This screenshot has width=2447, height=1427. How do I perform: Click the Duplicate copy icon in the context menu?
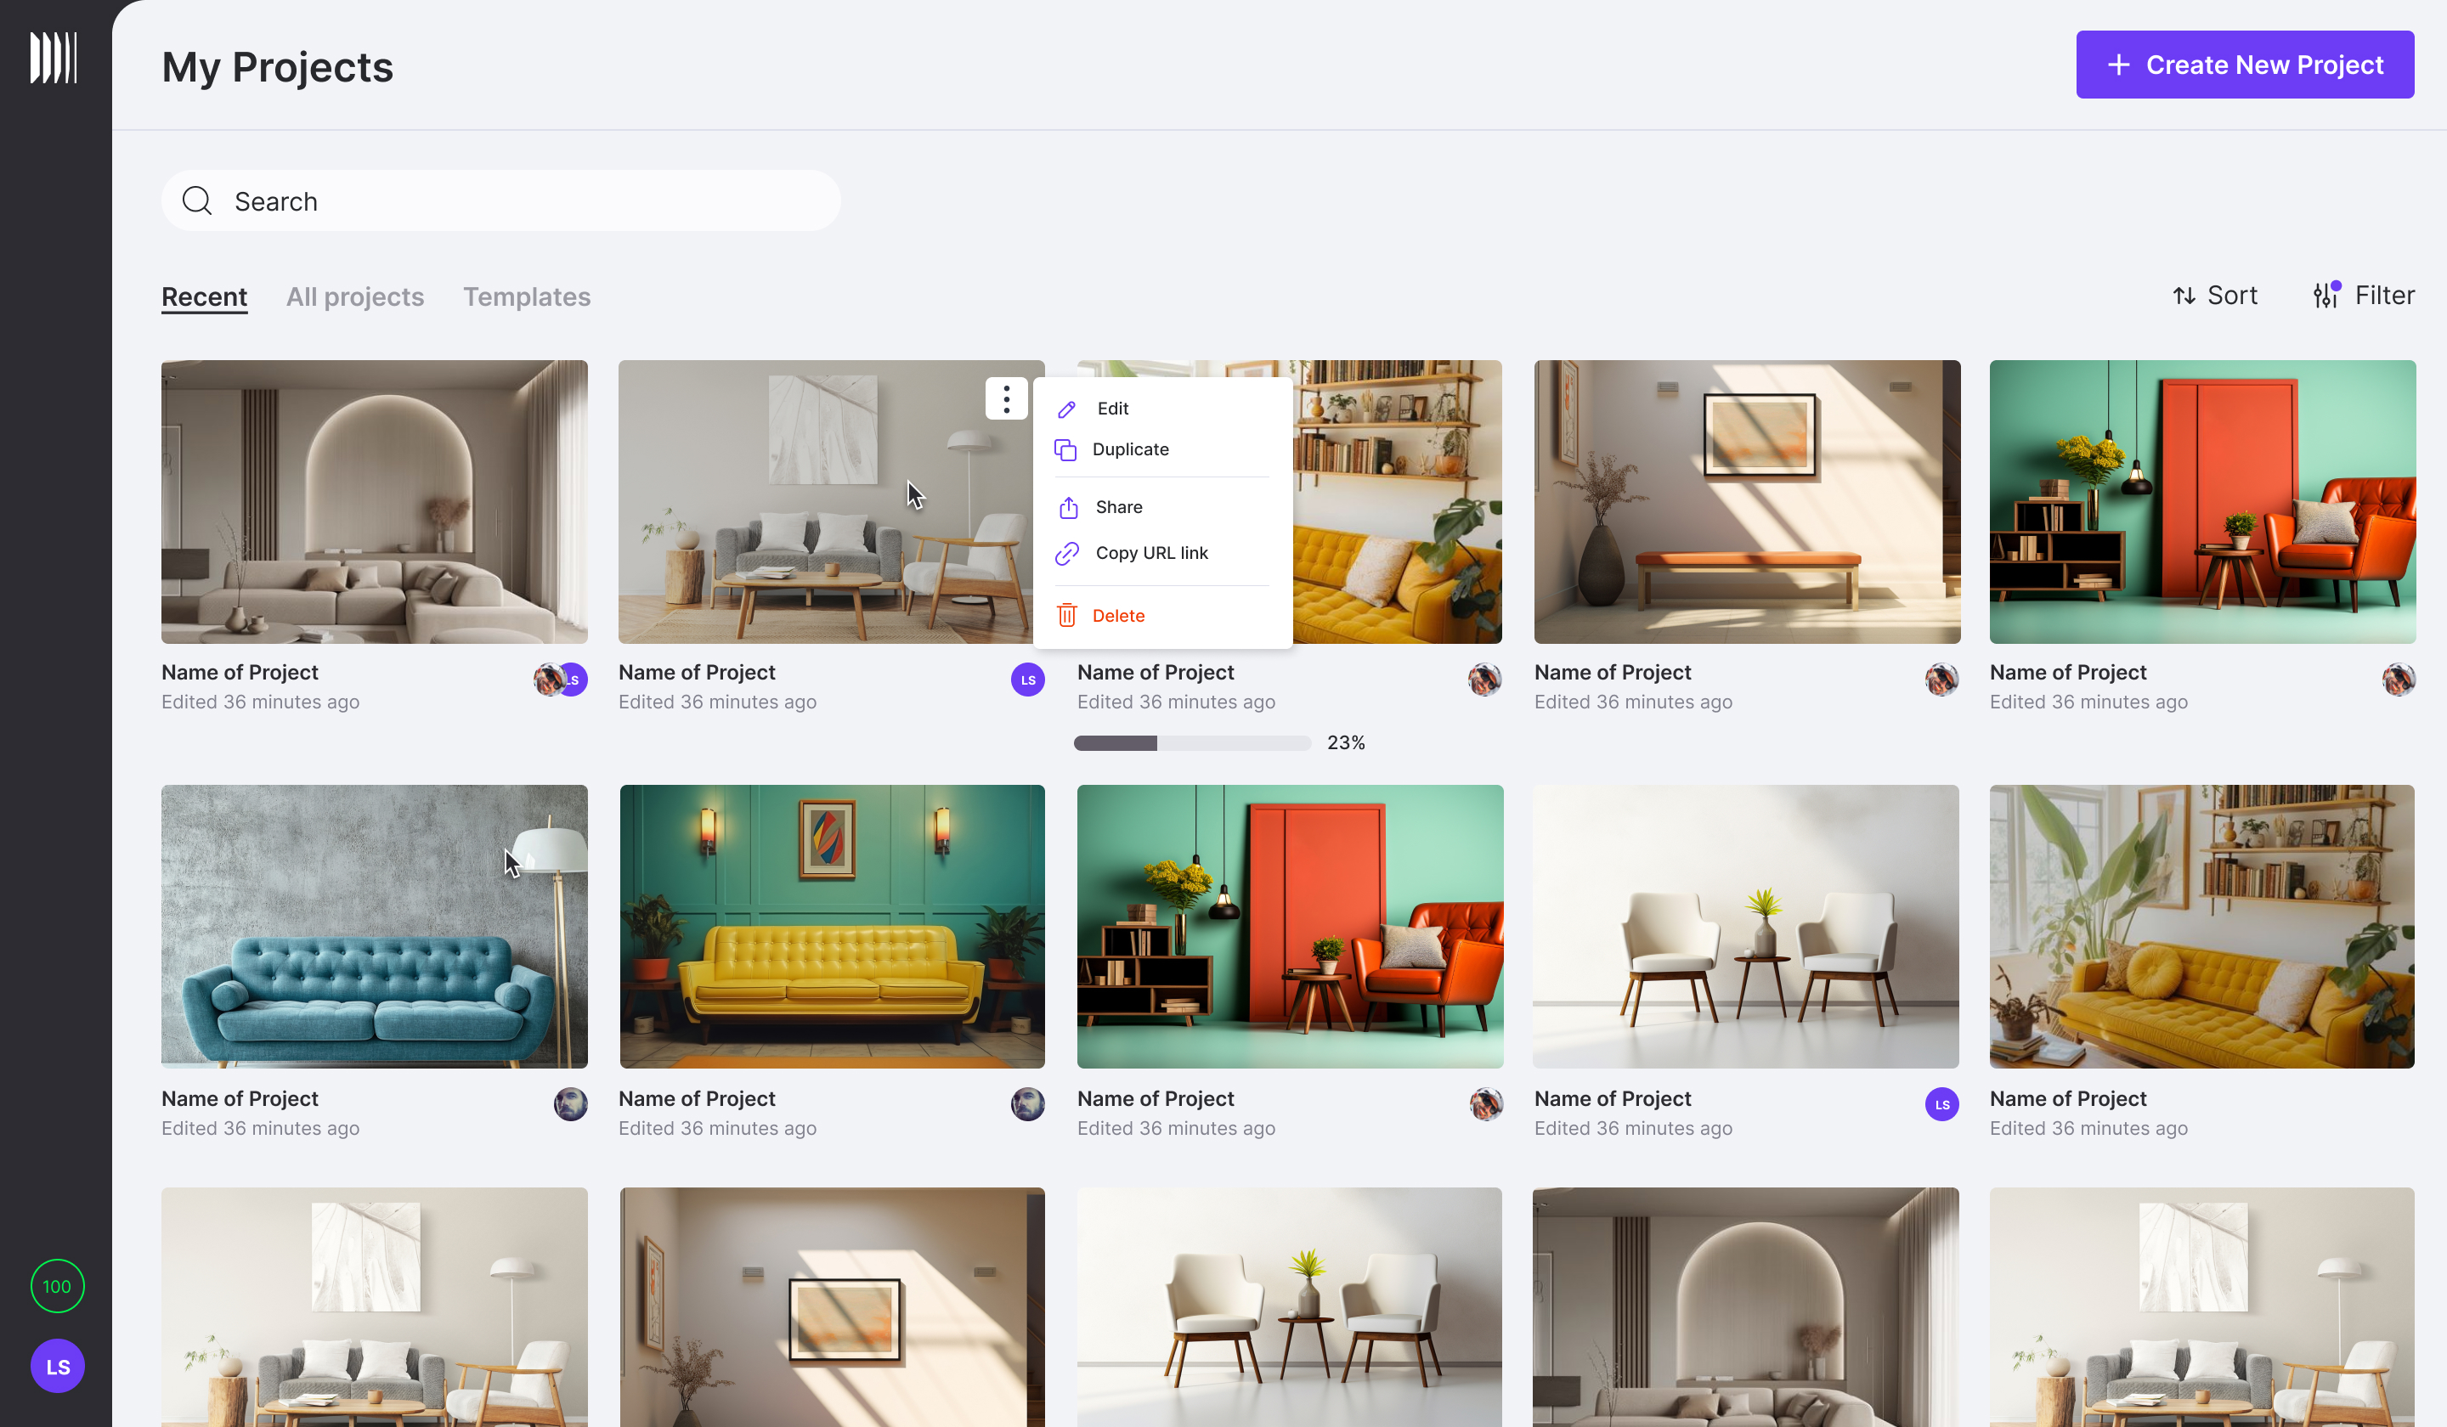tap(1066, 448)
